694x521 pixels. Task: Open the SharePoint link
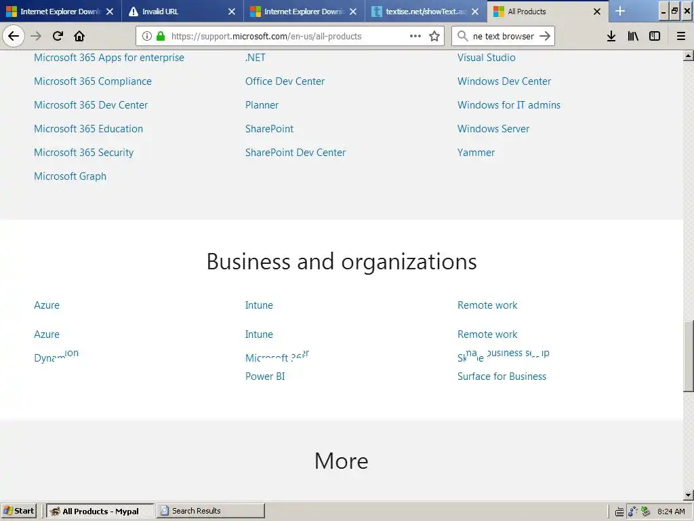pos(269,129)
